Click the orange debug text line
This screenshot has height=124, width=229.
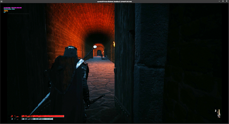[x=6, y=11]
